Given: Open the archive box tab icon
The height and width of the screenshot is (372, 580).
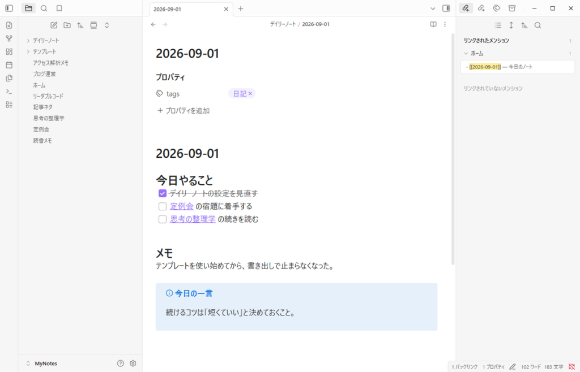Looking at the screenshot, I should pyautogui.click(x=512, y=8).
